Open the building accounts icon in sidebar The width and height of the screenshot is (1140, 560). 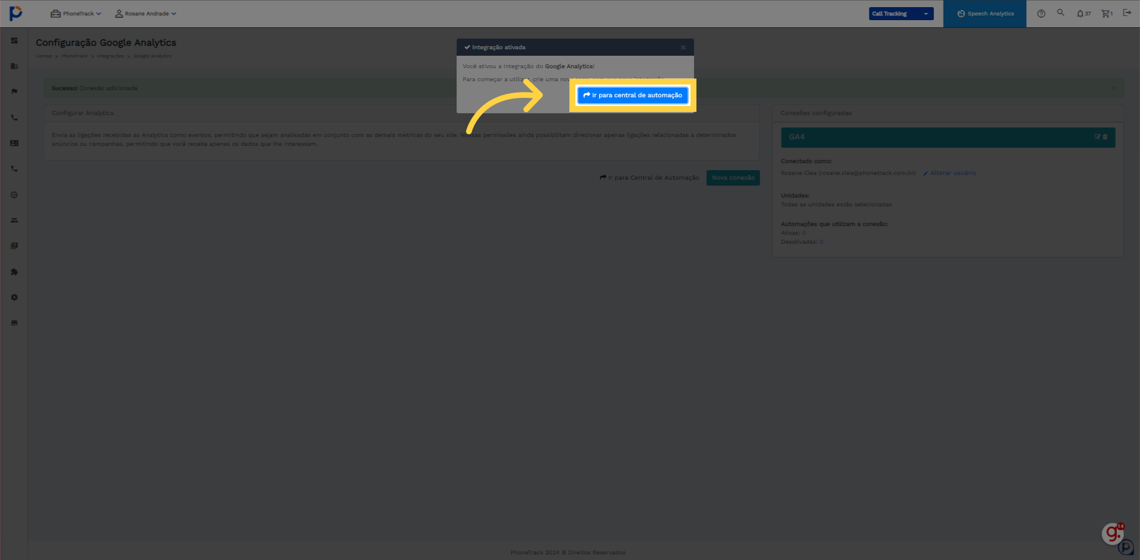[x=14, y=66]
